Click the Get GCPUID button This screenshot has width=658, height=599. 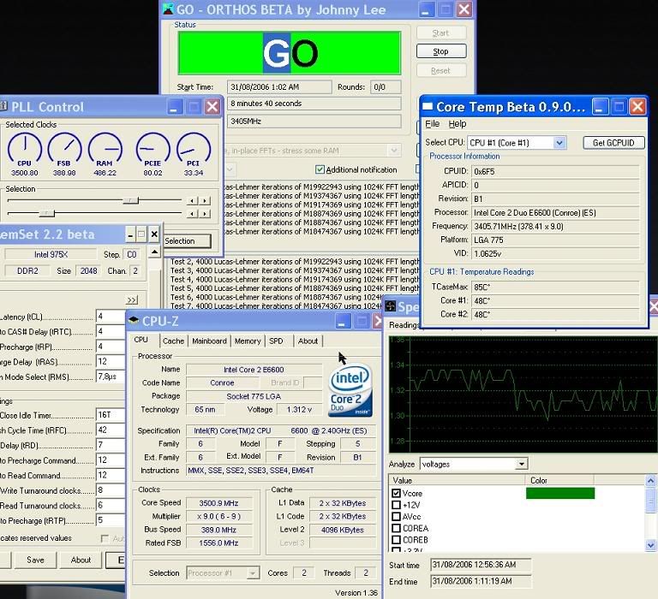pos(613,143)
